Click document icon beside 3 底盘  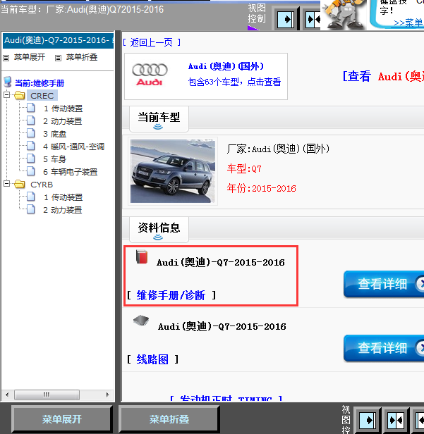pos(31,133)
